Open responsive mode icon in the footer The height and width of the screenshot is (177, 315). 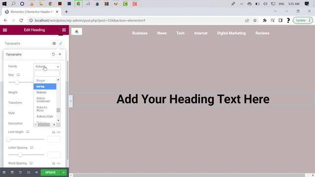coord(29,173)
